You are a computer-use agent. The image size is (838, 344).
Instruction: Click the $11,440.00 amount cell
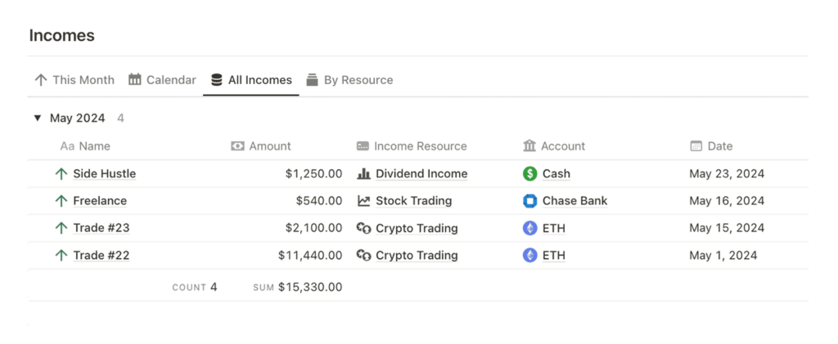point(310,256)
